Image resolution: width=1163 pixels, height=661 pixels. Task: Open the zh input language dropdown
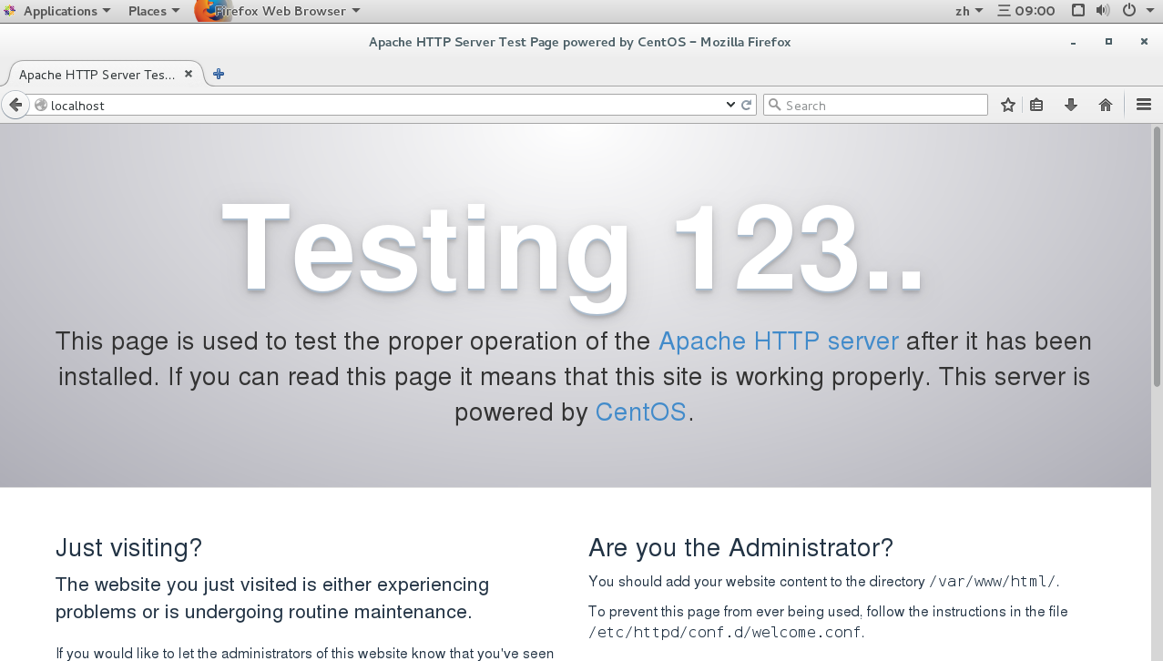(969, 11)
